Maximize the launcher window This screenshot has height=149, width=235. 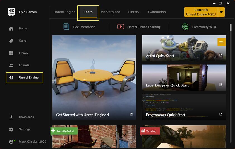tap(220, 3)
